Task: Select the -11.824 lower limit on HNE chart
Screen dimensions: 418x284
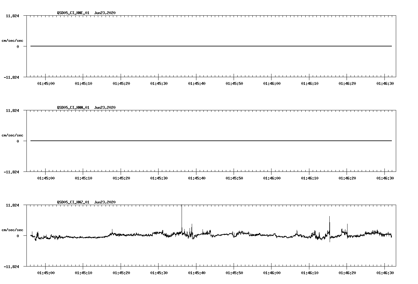Action: tap(11, 77)
